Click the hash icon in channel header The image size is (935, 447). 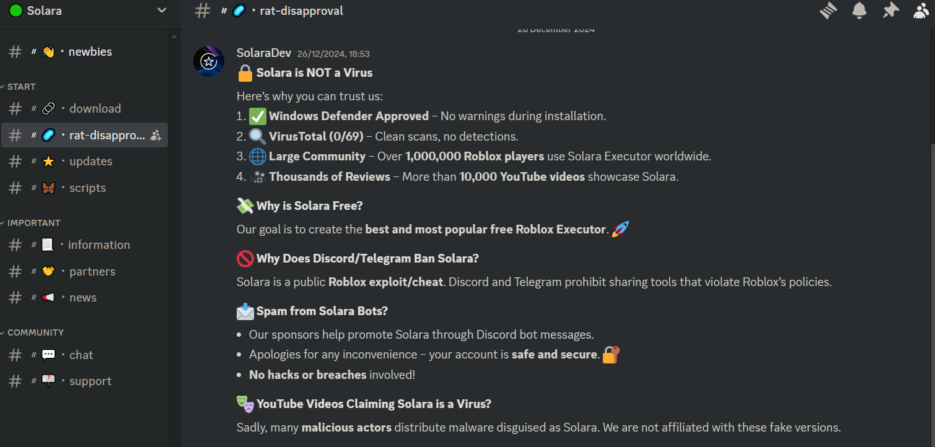[x=202, y=11]
